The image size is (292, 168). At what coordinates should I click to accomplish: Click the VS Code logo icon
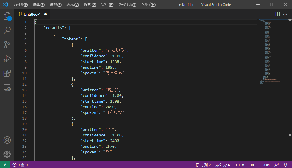(x=5, y=4)
